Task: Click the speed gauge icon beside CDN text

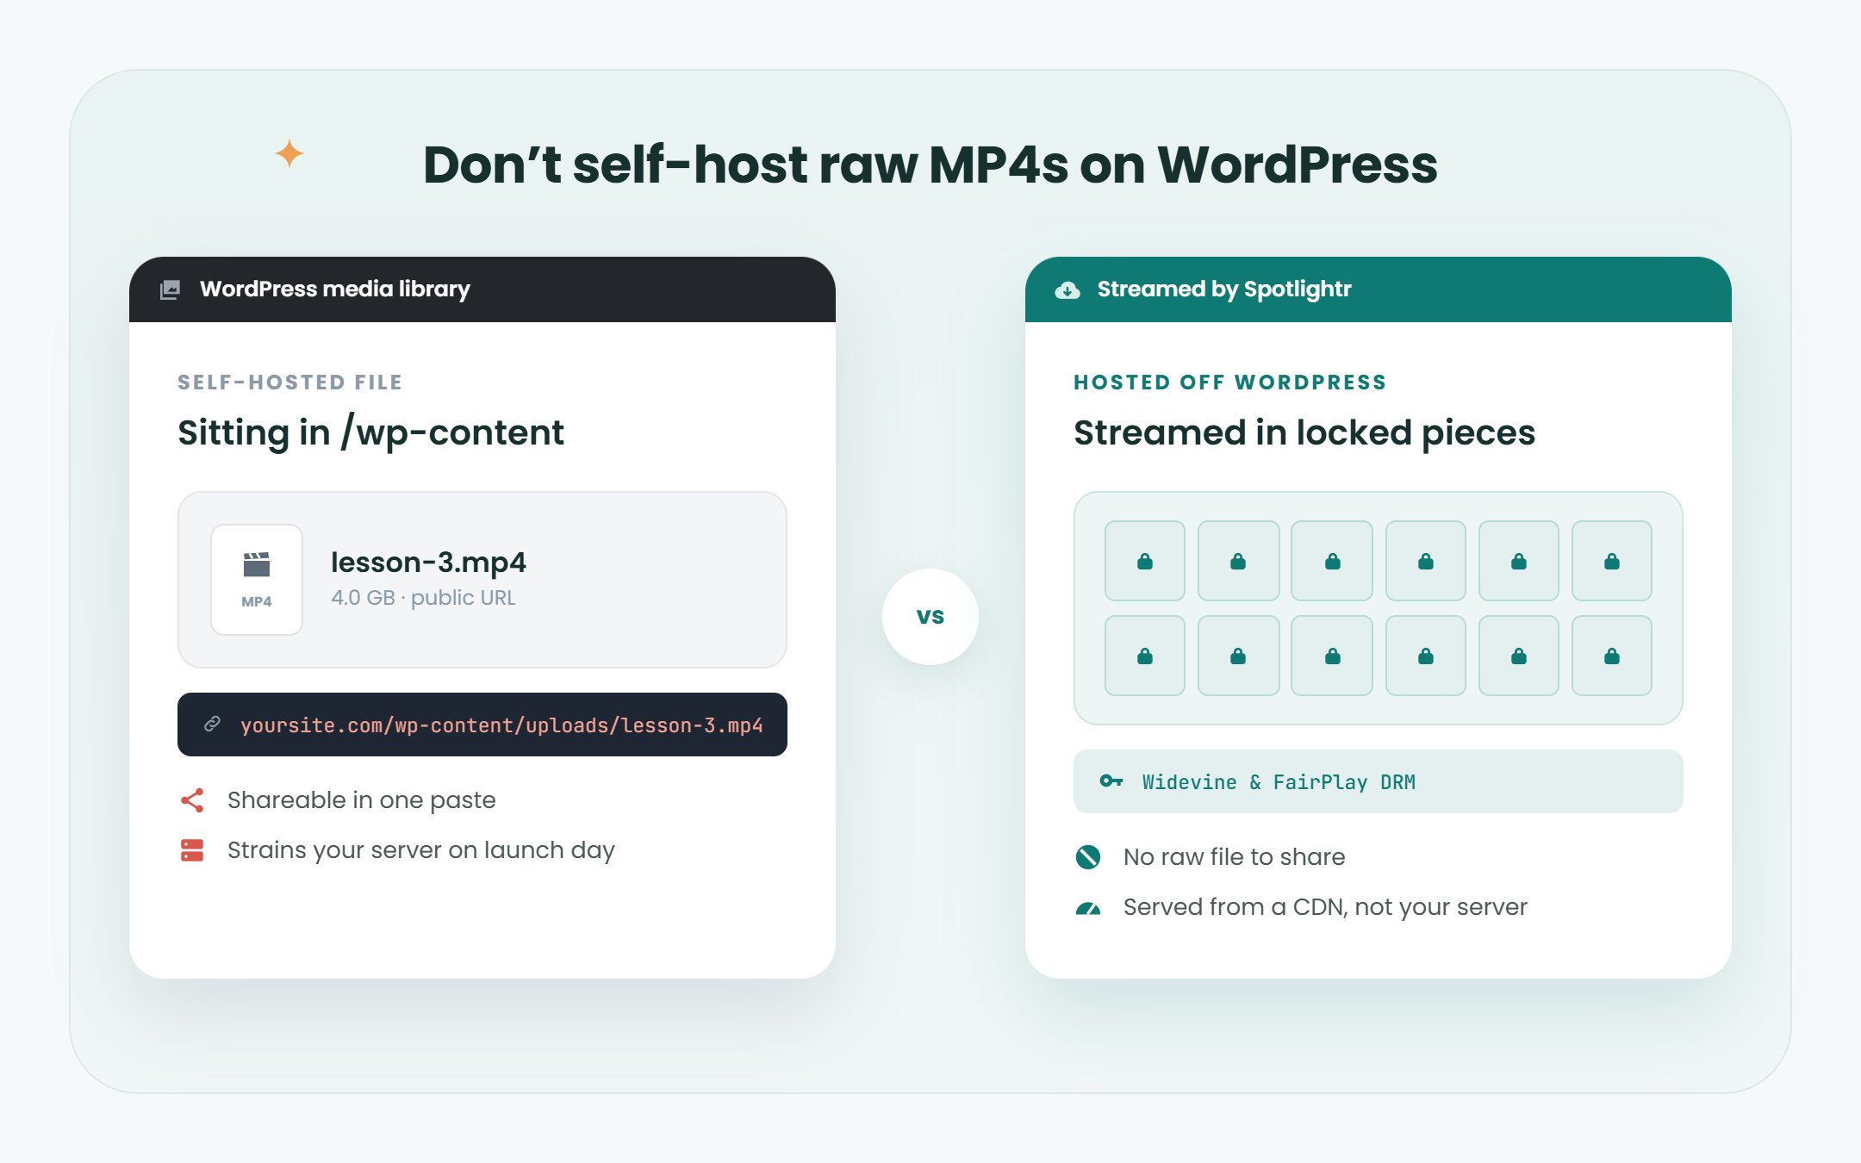Action: pyautogui.click(x=1088, y=908)
